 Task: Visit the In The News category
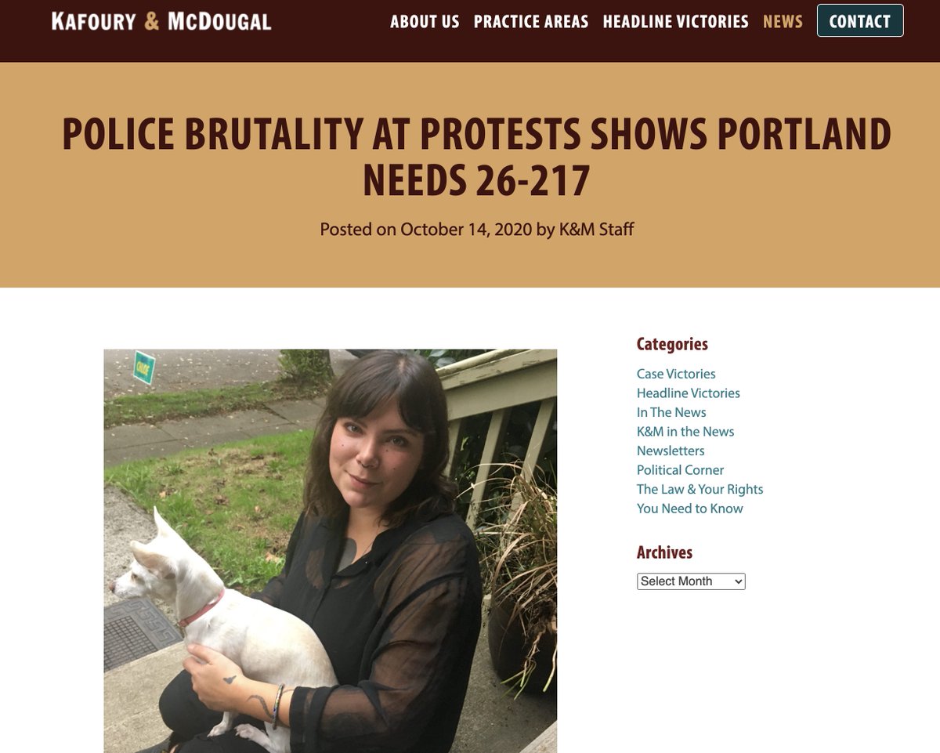(671, 412)
